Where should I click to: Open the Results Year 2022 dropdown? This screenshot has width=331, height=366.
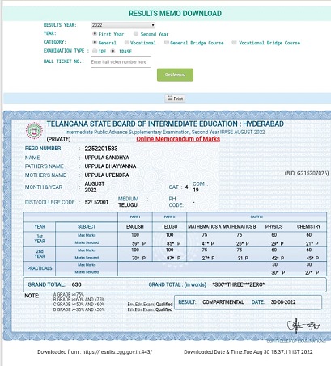[x=123, y=25]
